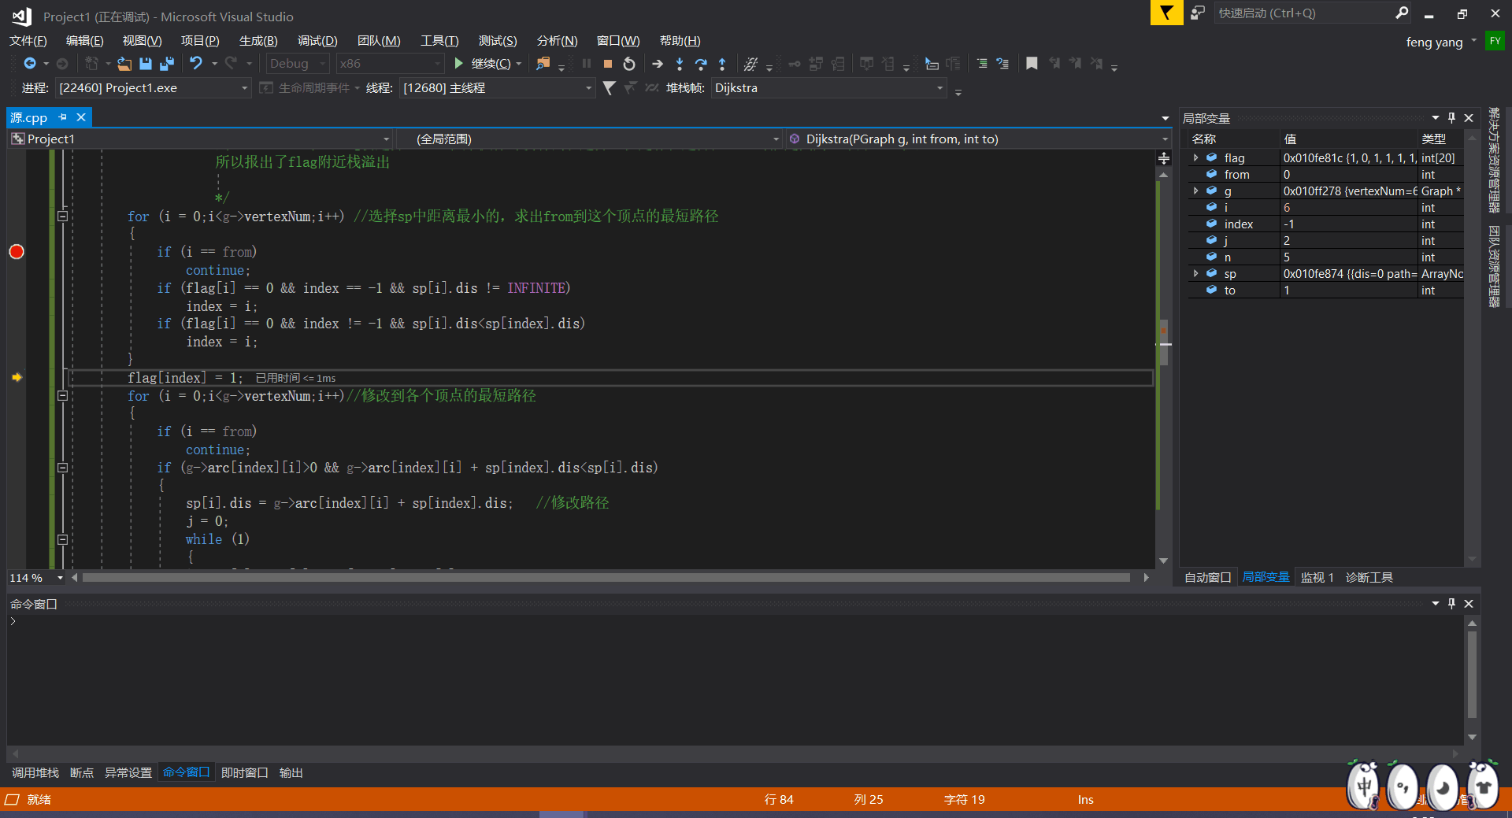Screen dimensions: 1512x818
Task: Pin the 命令窗口 panel with its pin icon
Action: [1451, 604]
